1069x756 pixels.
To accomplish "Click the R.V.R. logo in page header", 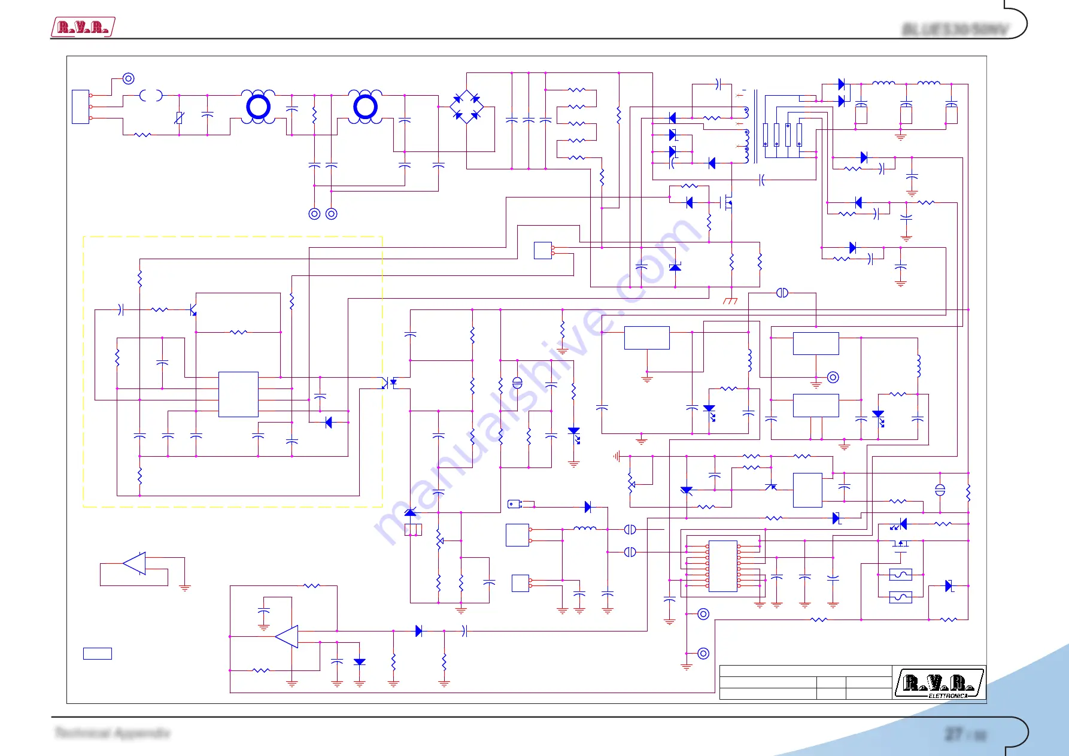I will click(83, 27).
